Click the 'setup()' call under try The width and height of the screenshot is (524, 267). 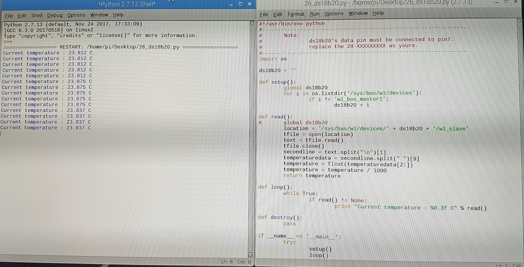click(x=320, y=249)
